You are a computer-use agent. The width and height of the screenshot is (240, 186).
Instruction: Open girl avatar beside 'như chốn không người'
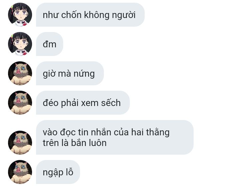click(x=20, y=15)
